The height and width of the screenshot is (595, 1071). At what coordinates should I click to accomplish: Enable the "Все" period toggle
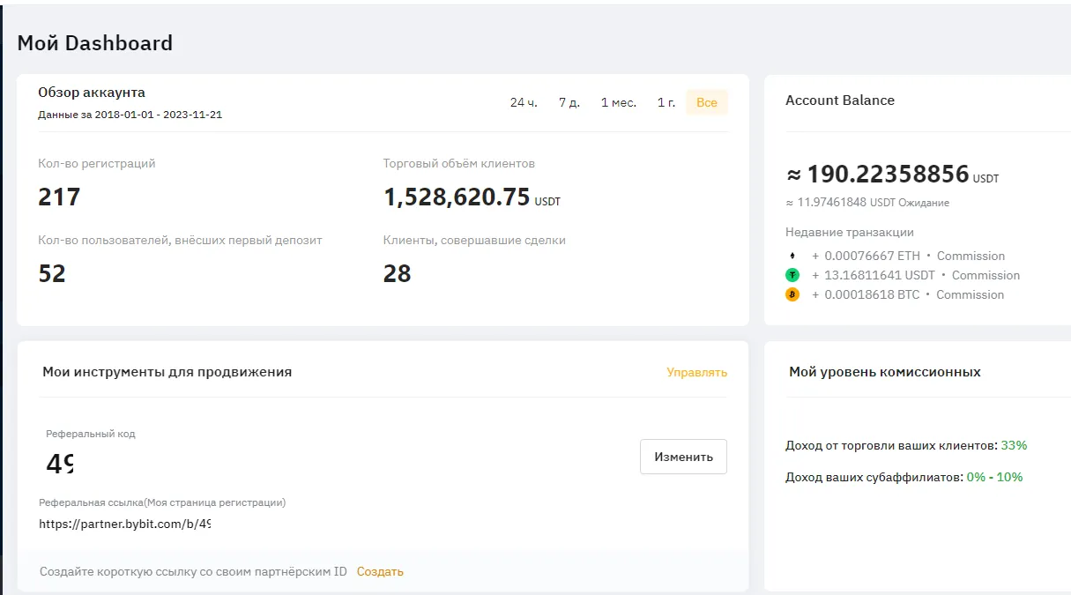click(706, 101)
